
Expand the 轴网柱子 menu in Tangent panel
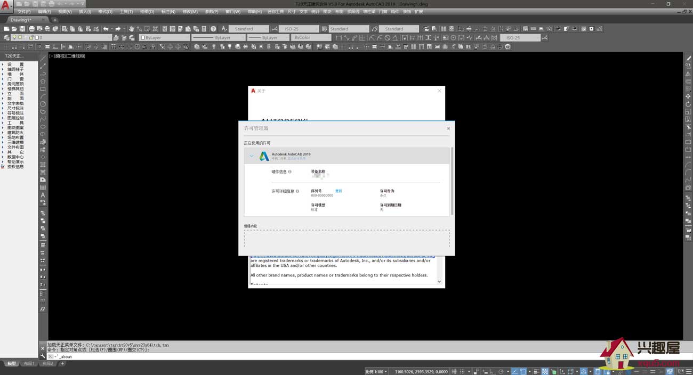tap(15, 69)
